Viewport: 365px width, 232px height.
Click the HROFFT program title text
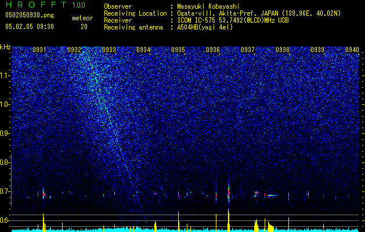36,5
